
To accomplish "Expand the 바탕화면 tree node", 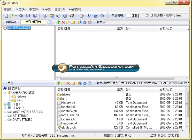I will pos(5,108).
